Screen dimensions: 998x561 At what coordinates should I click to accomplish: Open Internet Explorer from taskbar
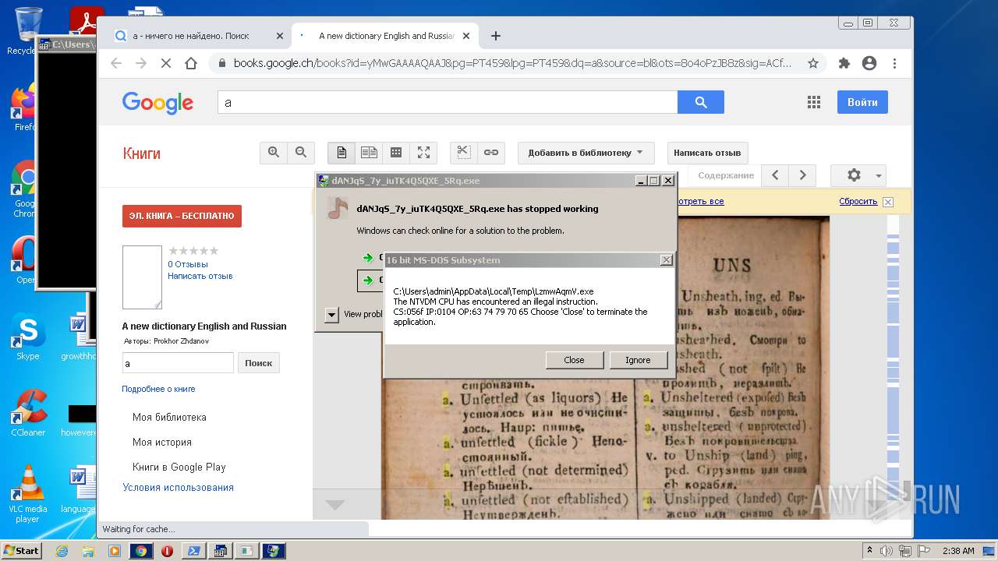[x=62, y=551]
